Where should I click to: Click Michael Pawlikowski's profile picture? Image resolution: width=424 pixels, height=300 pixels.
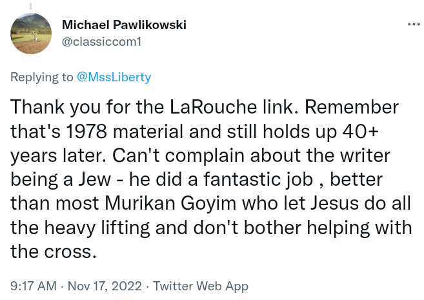(x=31, y=34)
